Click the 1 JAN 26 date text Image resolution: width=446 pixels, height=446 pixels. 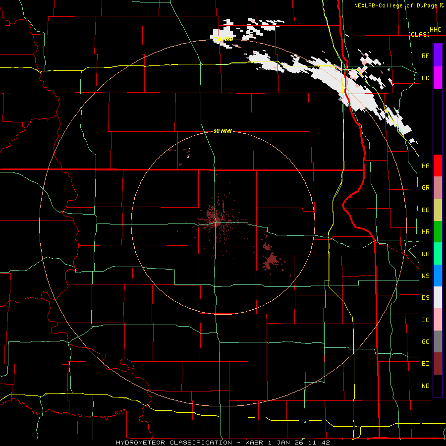point(285,443)
